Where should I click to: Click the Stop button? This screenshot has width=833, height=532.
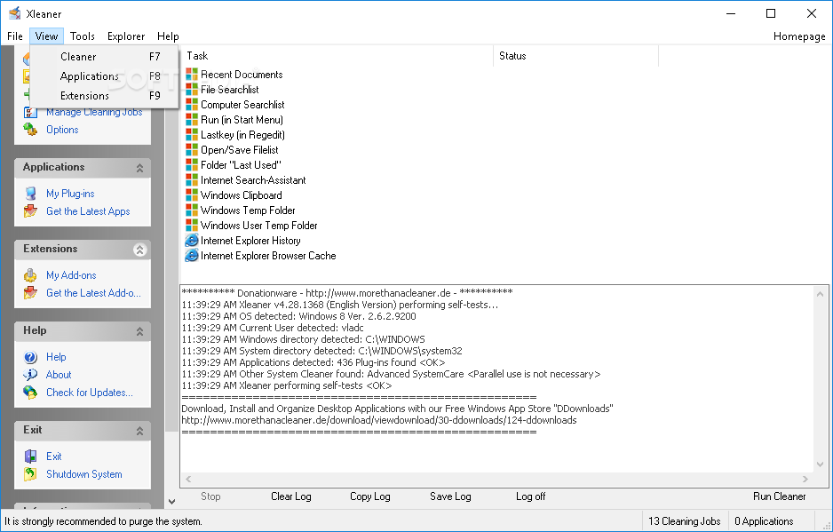point(210,496)
